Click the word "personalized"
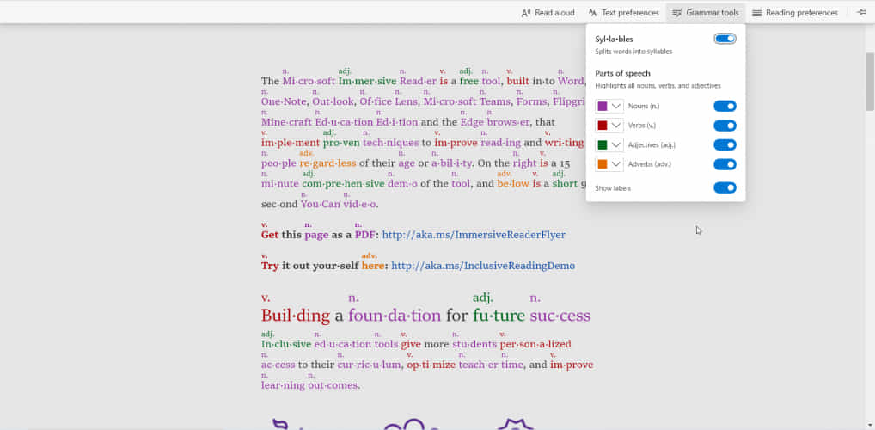Image resolution: width=875 pixels, height=430 pixels. click(x=535, y=345)
